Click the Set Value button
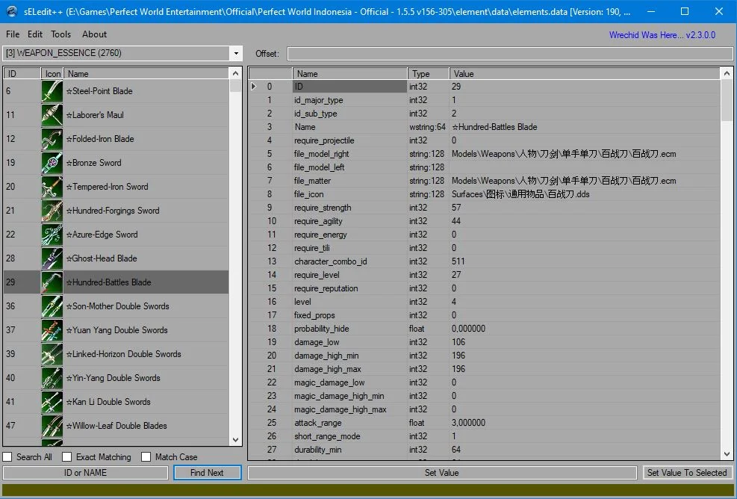Viewport: 737px width, 499px height. [442, 473]
